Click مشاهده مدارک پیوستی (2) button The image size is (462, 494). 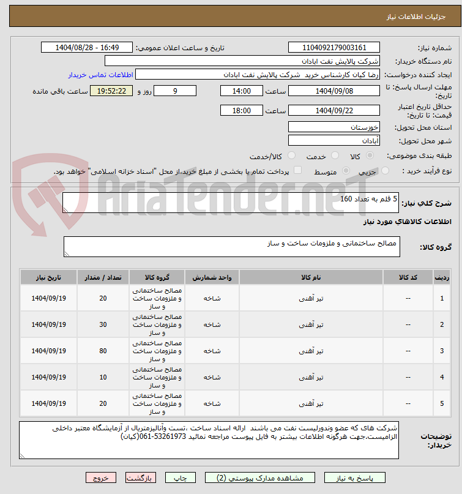(260, 477)
